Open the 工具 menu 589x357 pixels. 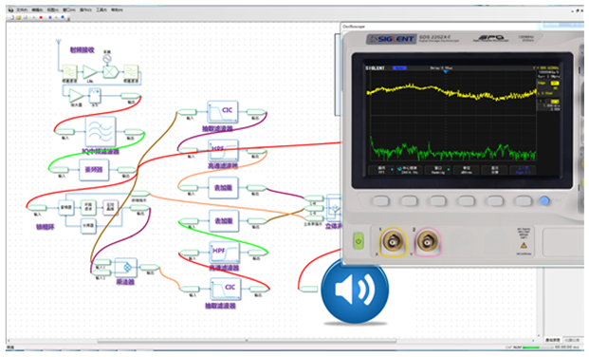[x=101, y=9]
